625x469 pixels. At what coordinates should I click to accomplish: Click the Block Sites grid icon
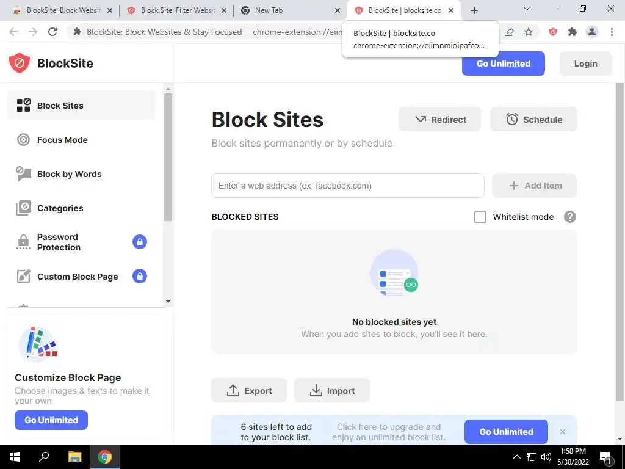[24, 105]
